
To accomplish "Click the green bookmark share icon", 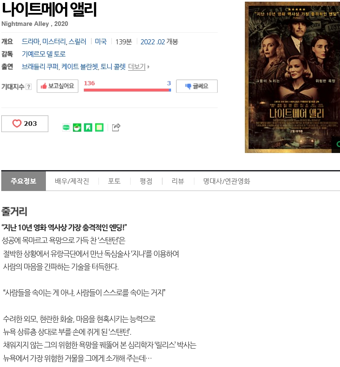I will tap(88, 127).
